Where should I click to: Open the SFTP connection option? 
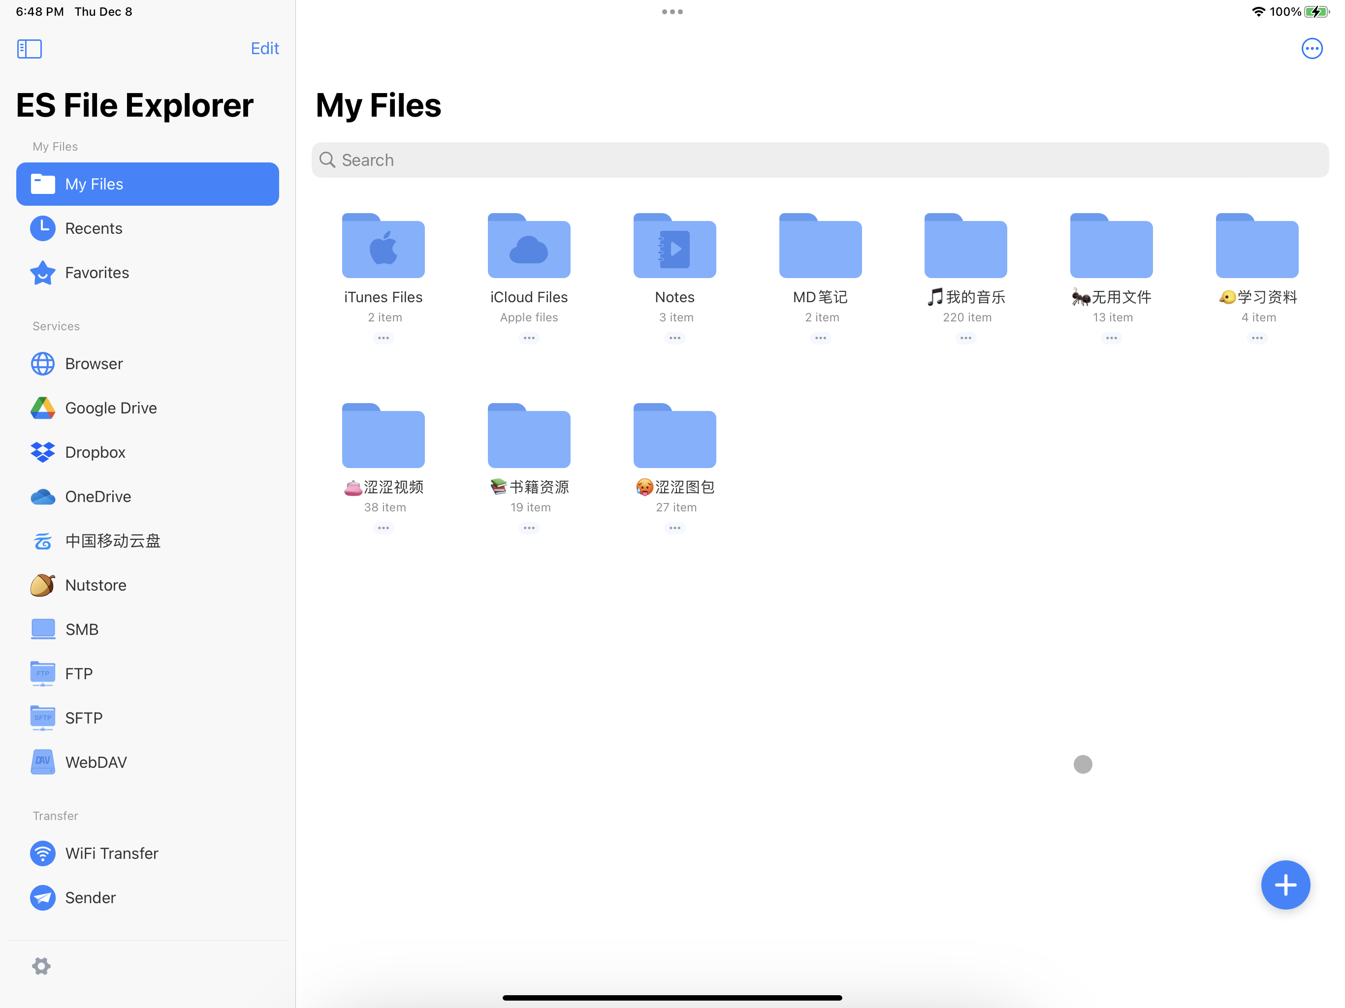point(84,718)
